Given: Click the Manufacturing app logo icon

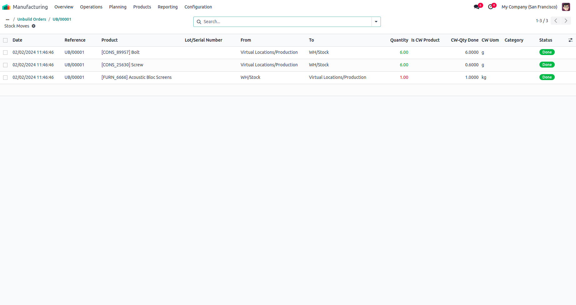Looking at the screenshot, I should point(6,7).
